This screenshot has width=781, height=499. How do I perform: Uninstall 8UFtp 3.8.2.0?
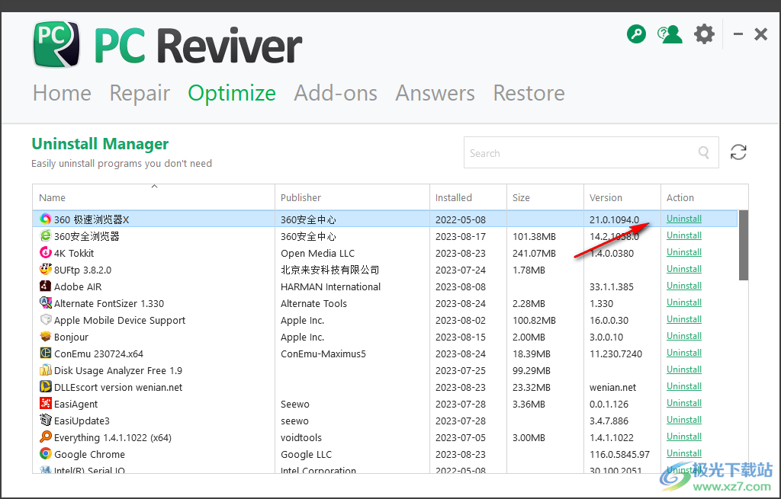(684, 269)
